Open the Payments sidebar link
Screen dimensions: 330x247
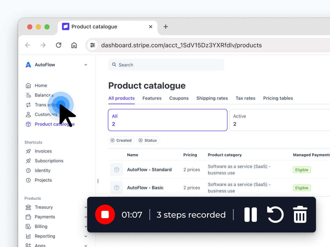tap(45, 217)
